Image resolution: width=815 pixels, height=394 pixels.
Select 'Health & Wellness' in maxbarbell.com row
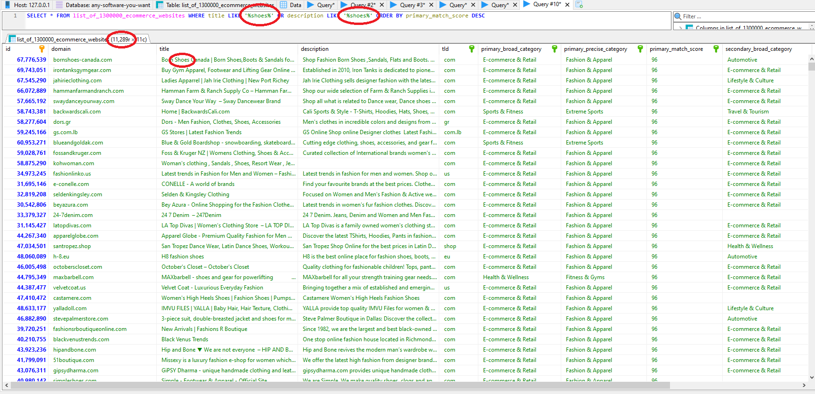pos(520,277)
